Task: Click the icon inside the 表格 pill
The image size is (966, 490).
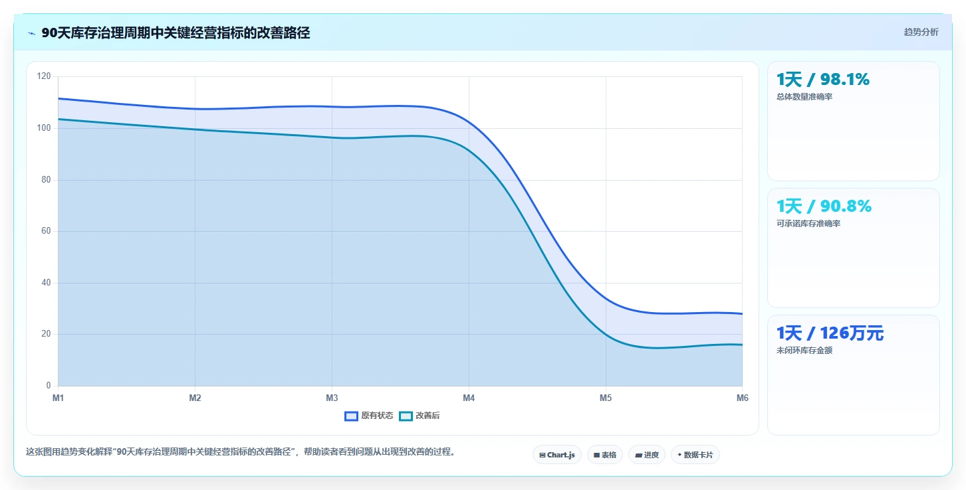Action: click(x=597, y=455)
